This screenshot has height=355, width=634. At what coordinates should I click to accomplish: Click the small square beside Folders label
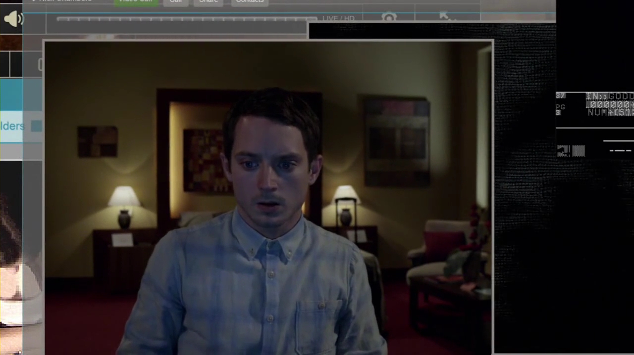point(36,126)
